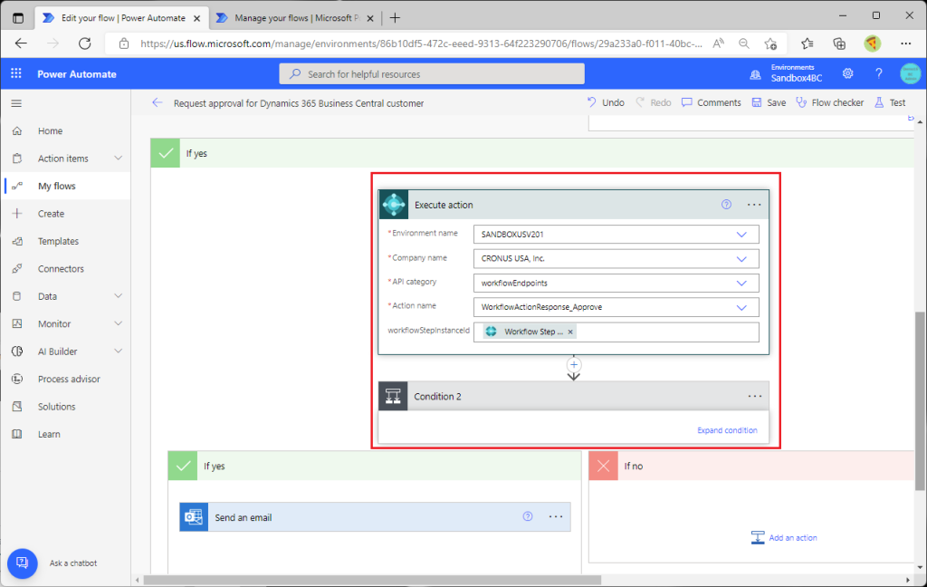Expand Company name dropdown

click(741, 258)
